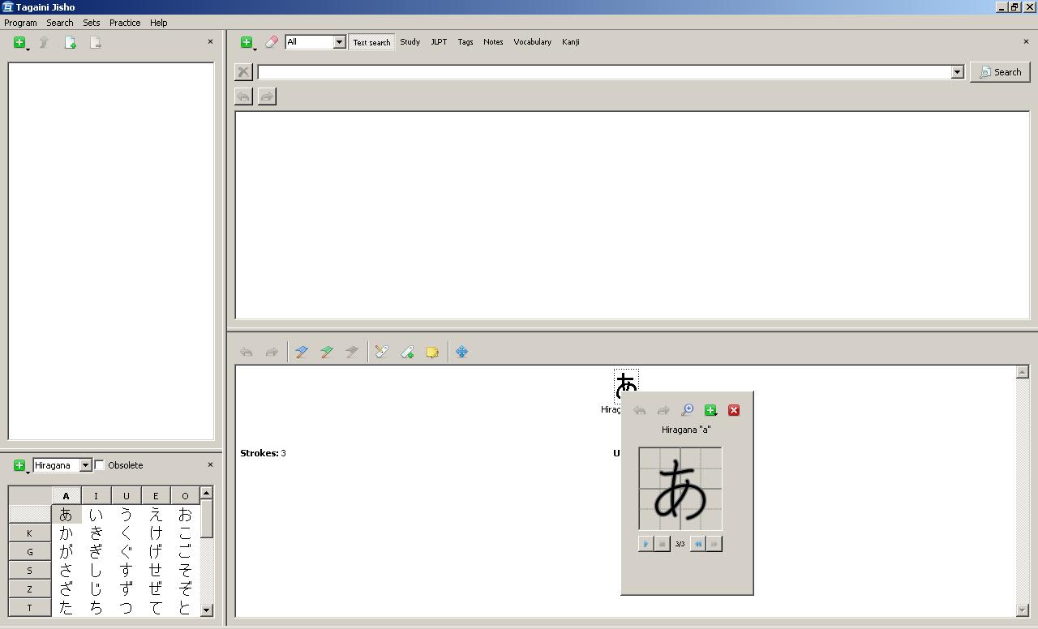Viewport: 1038px width, 629px height.
Task: Click popup forward arrow icon
Action: 663,411
